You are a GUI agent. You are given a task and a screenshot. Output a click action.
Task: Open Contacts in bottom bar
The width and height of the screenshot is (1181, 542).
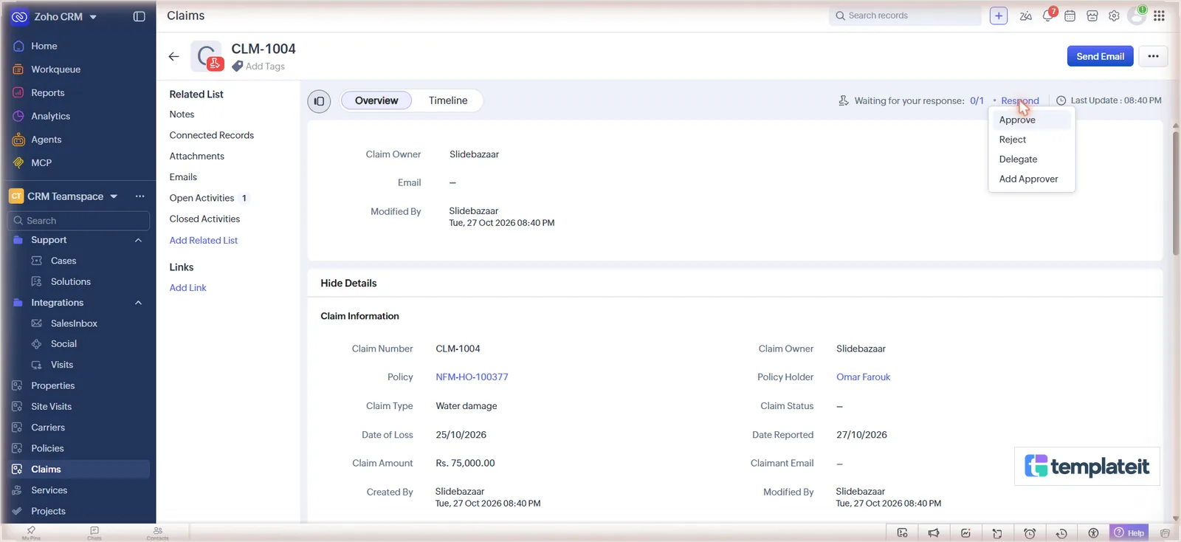point(158,532)
